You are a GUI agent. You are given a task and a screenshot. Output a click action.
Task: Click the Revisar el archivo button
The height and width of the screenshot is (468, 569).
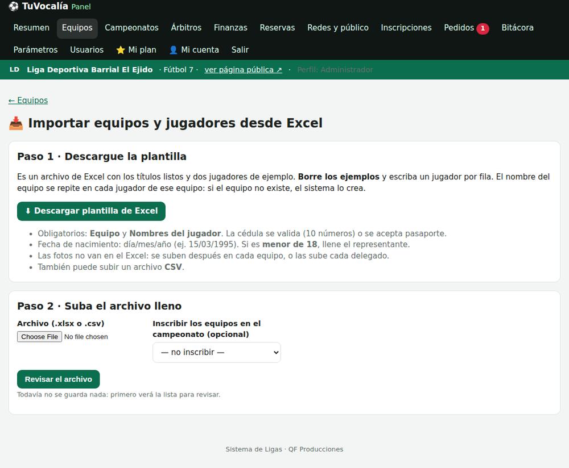59,379
